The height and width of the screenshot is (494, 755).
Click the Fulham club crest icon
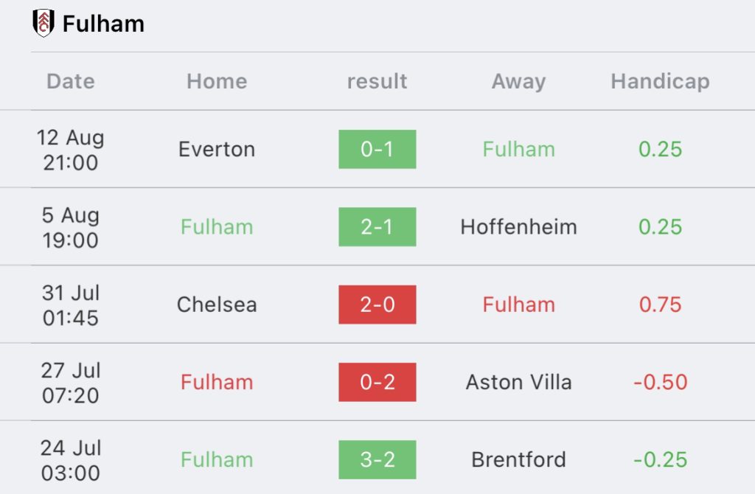click(44, 23)
